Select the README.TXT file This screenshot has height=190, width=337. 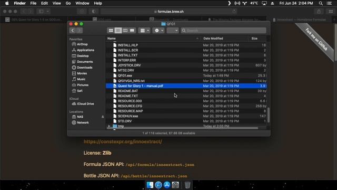click(186, 96)
